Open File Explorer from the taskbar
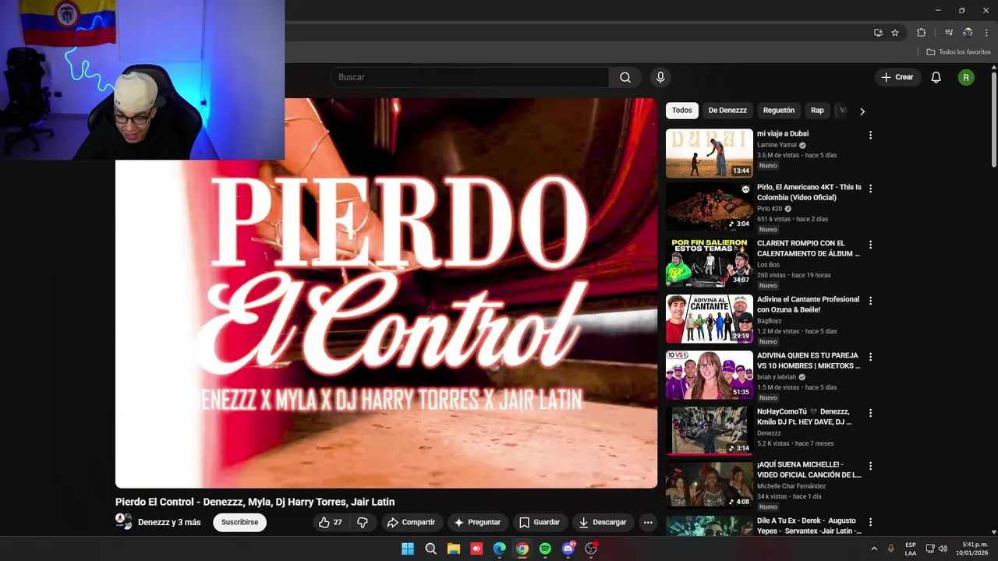This screenshot has width=998, height=561. coord(453,549)
